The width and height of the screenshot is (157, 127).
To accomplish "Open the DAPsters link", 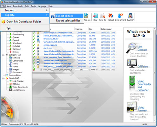I will pyautogui.click(x=143, y=66).
